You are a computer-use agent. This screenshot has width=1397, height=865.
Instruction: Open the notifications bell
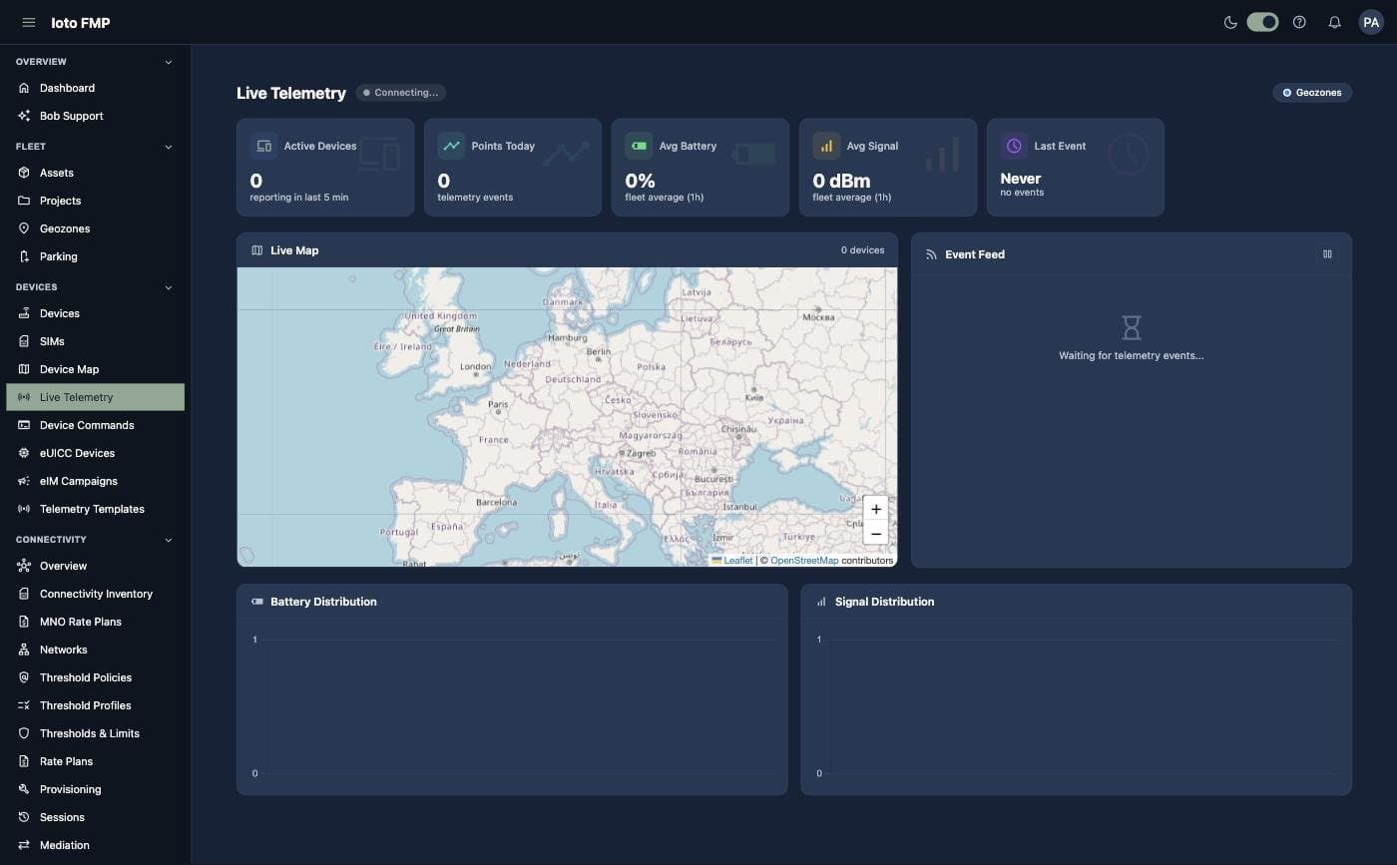pyautogui.click(x=1334, y=22)
